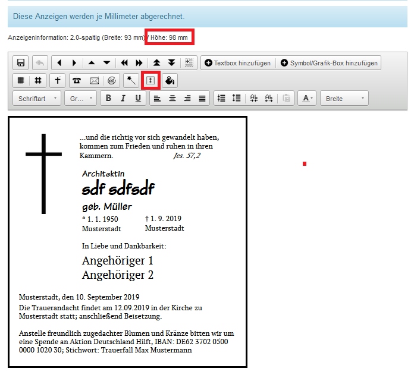Click the 'Angehöriger 1' line
This screenshot has width=414, height=381.
[x=118, y=261]
